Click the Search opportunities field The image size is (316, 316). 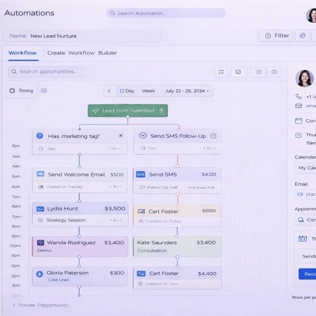46,72
